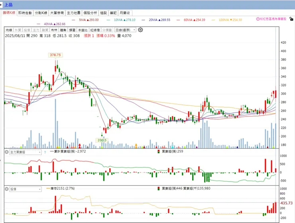This screenshot has height=223, width=295.
Task: Toggle the 紅綠燈 button
Action: pos(95,30)
